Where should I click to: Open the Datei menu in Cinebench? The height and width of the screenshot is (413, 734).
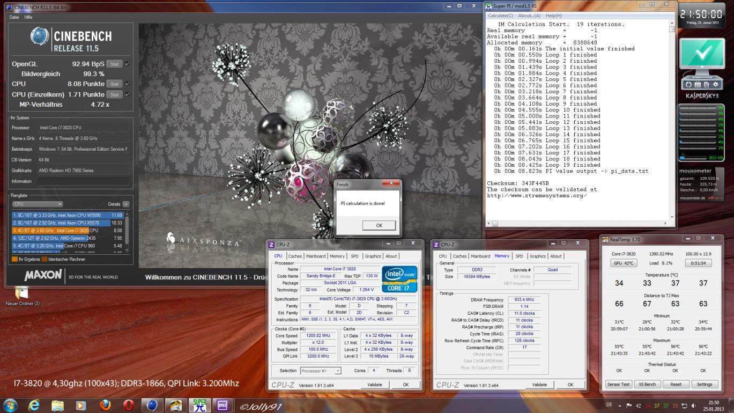[x=14, y=17]
